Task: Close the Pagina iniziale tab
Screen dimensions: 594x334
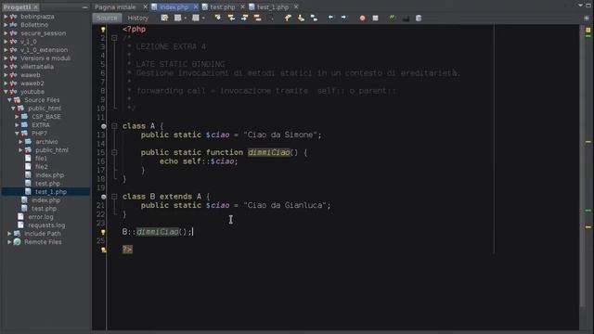Action: [x=145, y=6]
